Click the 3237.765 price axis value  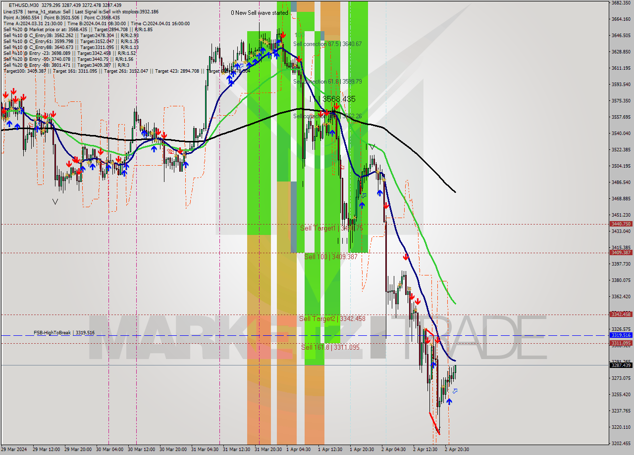[621, 411]
